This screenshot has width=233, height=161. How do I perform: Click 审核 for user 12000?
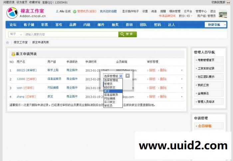click(151, 79)
